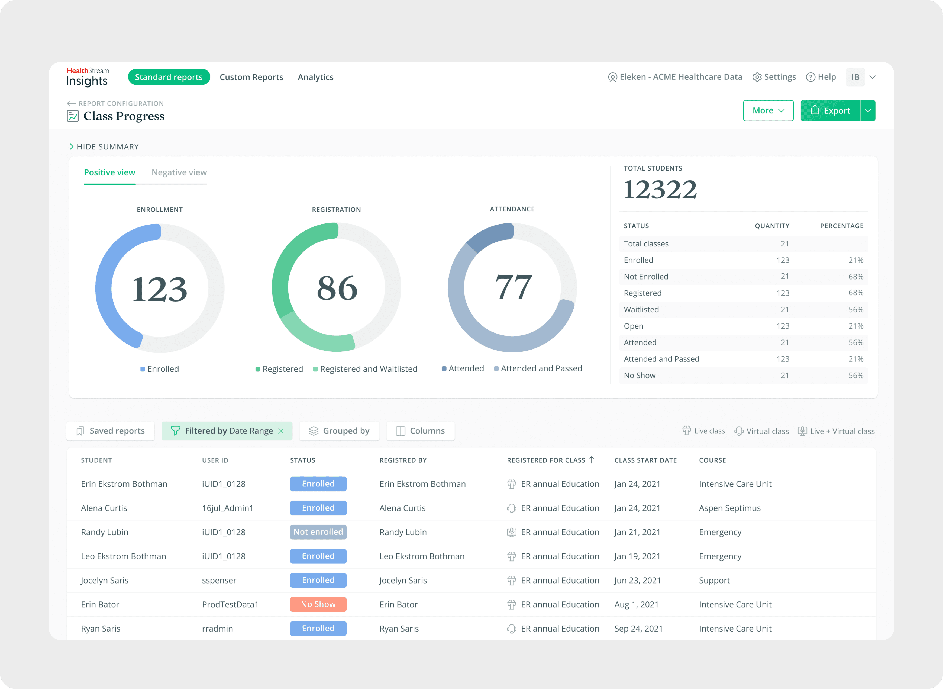Click the Saved reports button
This screenshot has width=943, height=689.
111,431
